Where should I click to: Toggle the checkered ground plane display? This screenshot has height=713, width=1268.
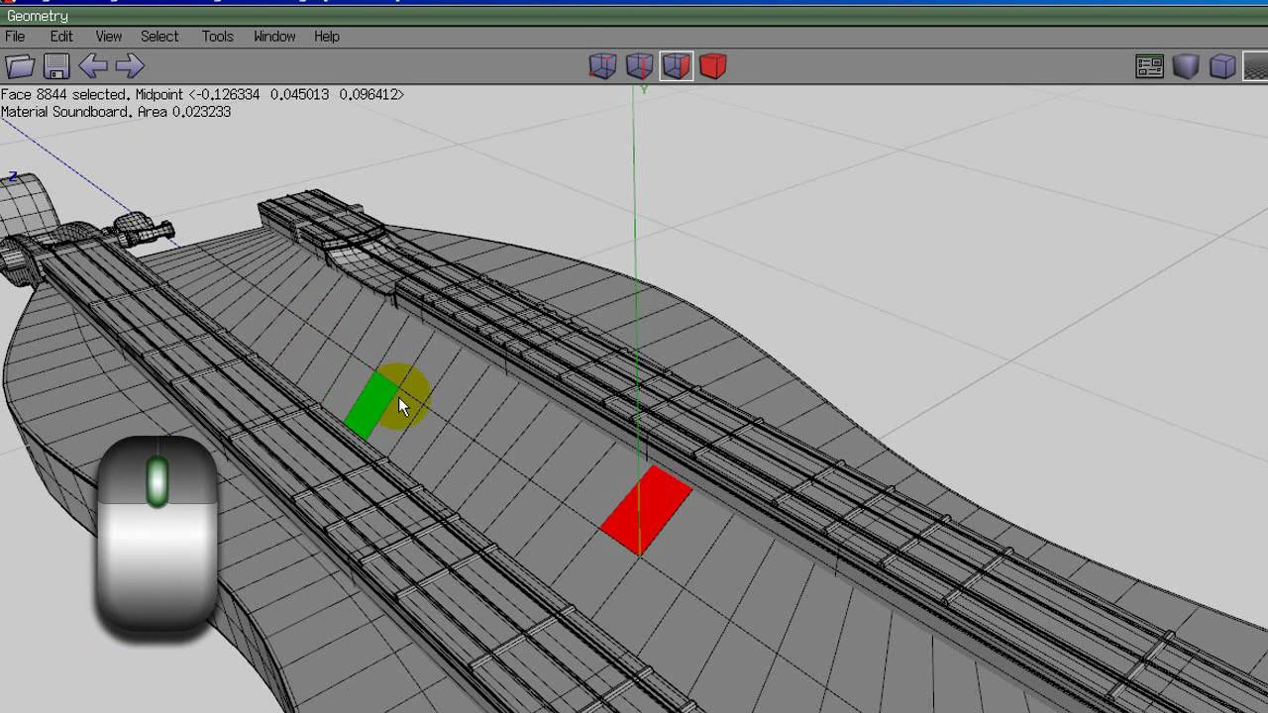[1253, 66]
